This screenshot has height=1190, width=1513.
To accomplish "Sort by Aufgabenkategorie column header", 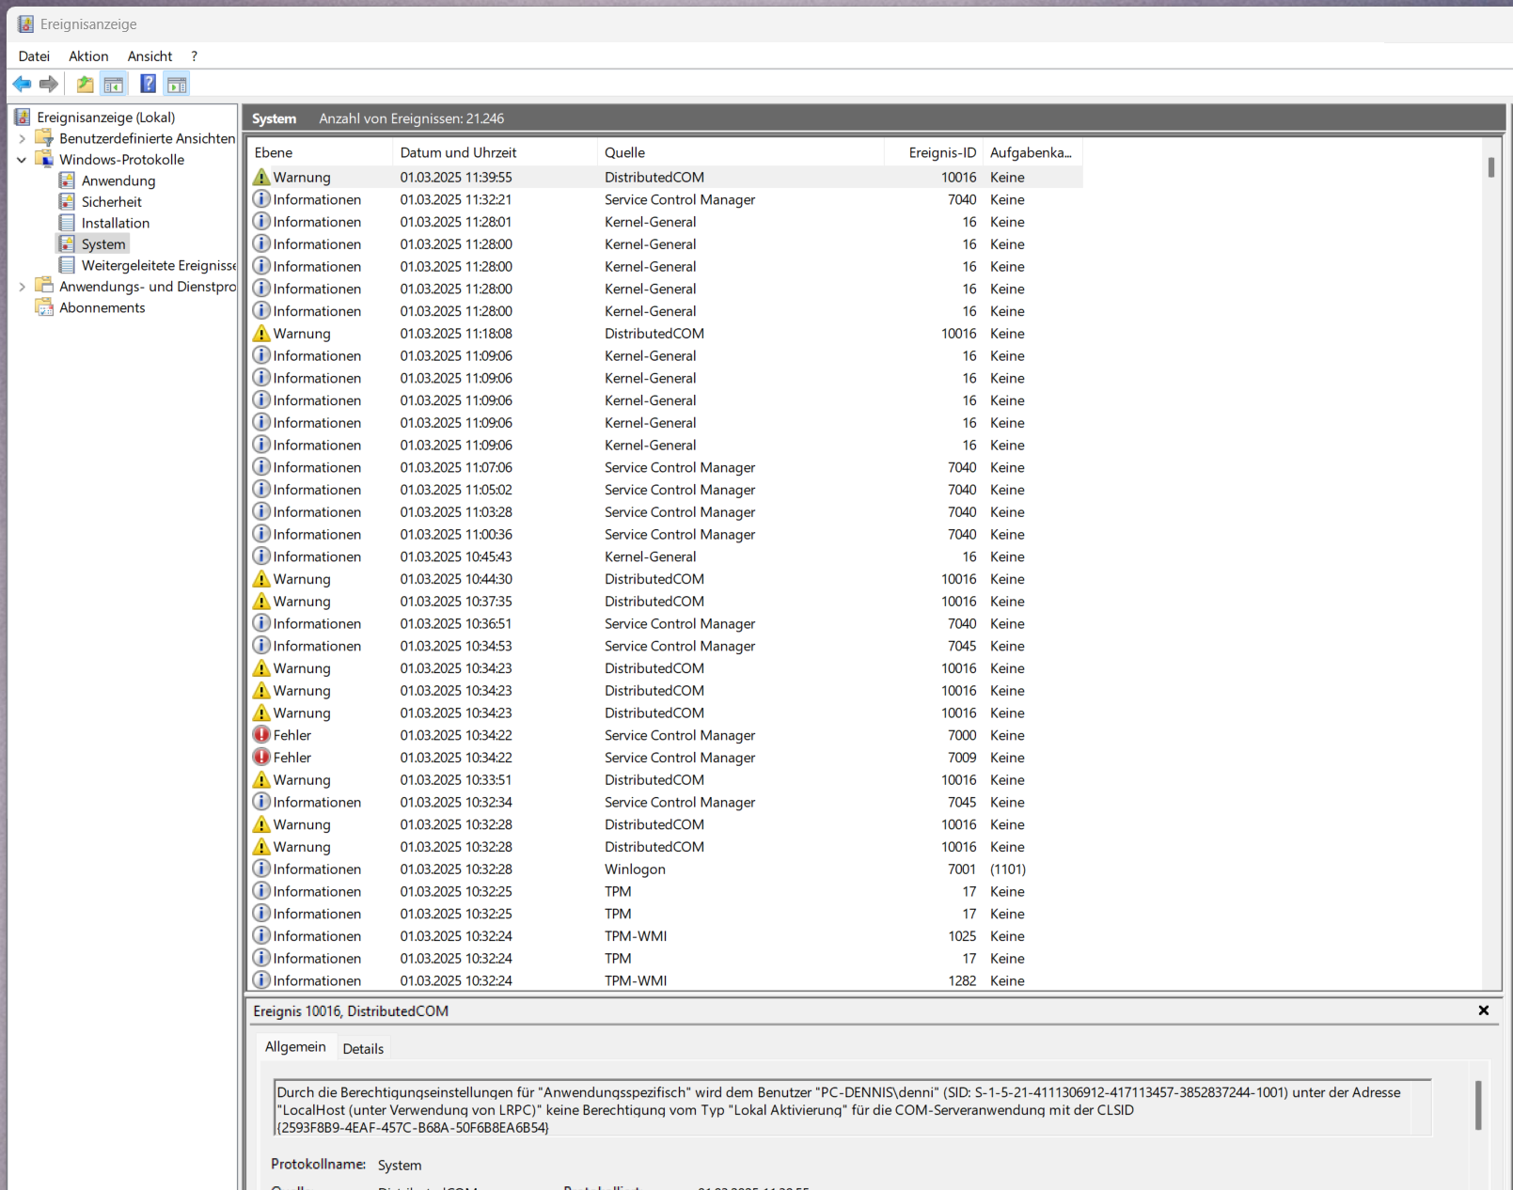I will [1032, 152].
